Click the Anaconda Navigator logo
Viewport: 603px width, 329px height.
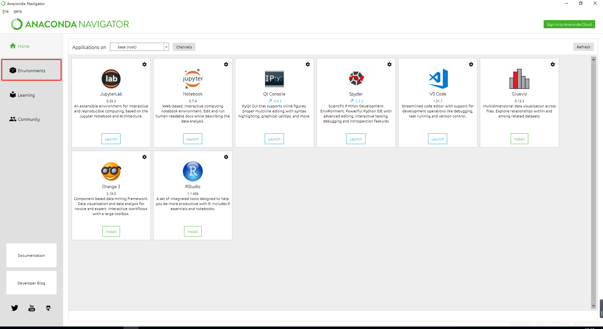[x=70, y=24]
